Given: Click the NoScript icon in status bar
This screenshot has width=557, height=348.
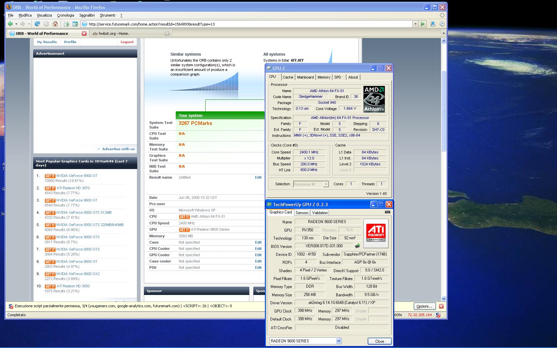Looking at the screenshot, I should 438,315.
